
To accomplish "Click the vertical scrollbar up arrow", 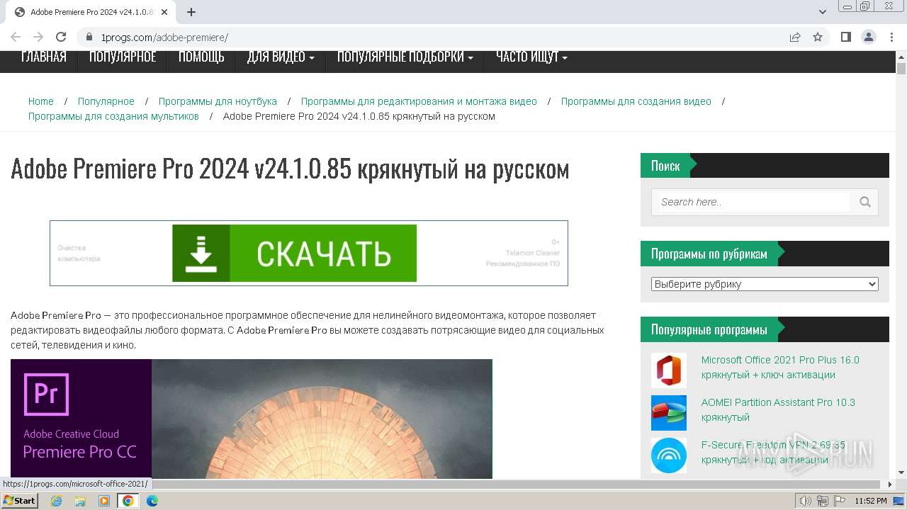I will click(x=901, y=56).
